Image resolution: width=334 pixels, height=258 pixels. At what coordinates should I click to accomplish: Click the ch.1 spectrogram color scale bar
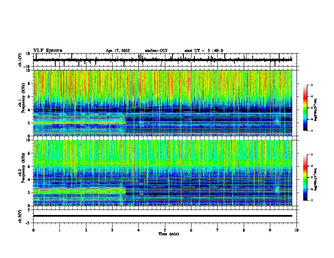[x=305, y=107]
